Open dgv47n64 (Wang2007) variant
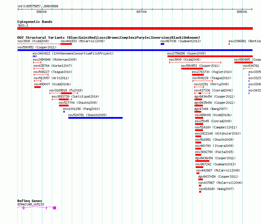Image resolution: width=261 pixels, height=224 pixels. pyautogui.click(x=211, y=109)
